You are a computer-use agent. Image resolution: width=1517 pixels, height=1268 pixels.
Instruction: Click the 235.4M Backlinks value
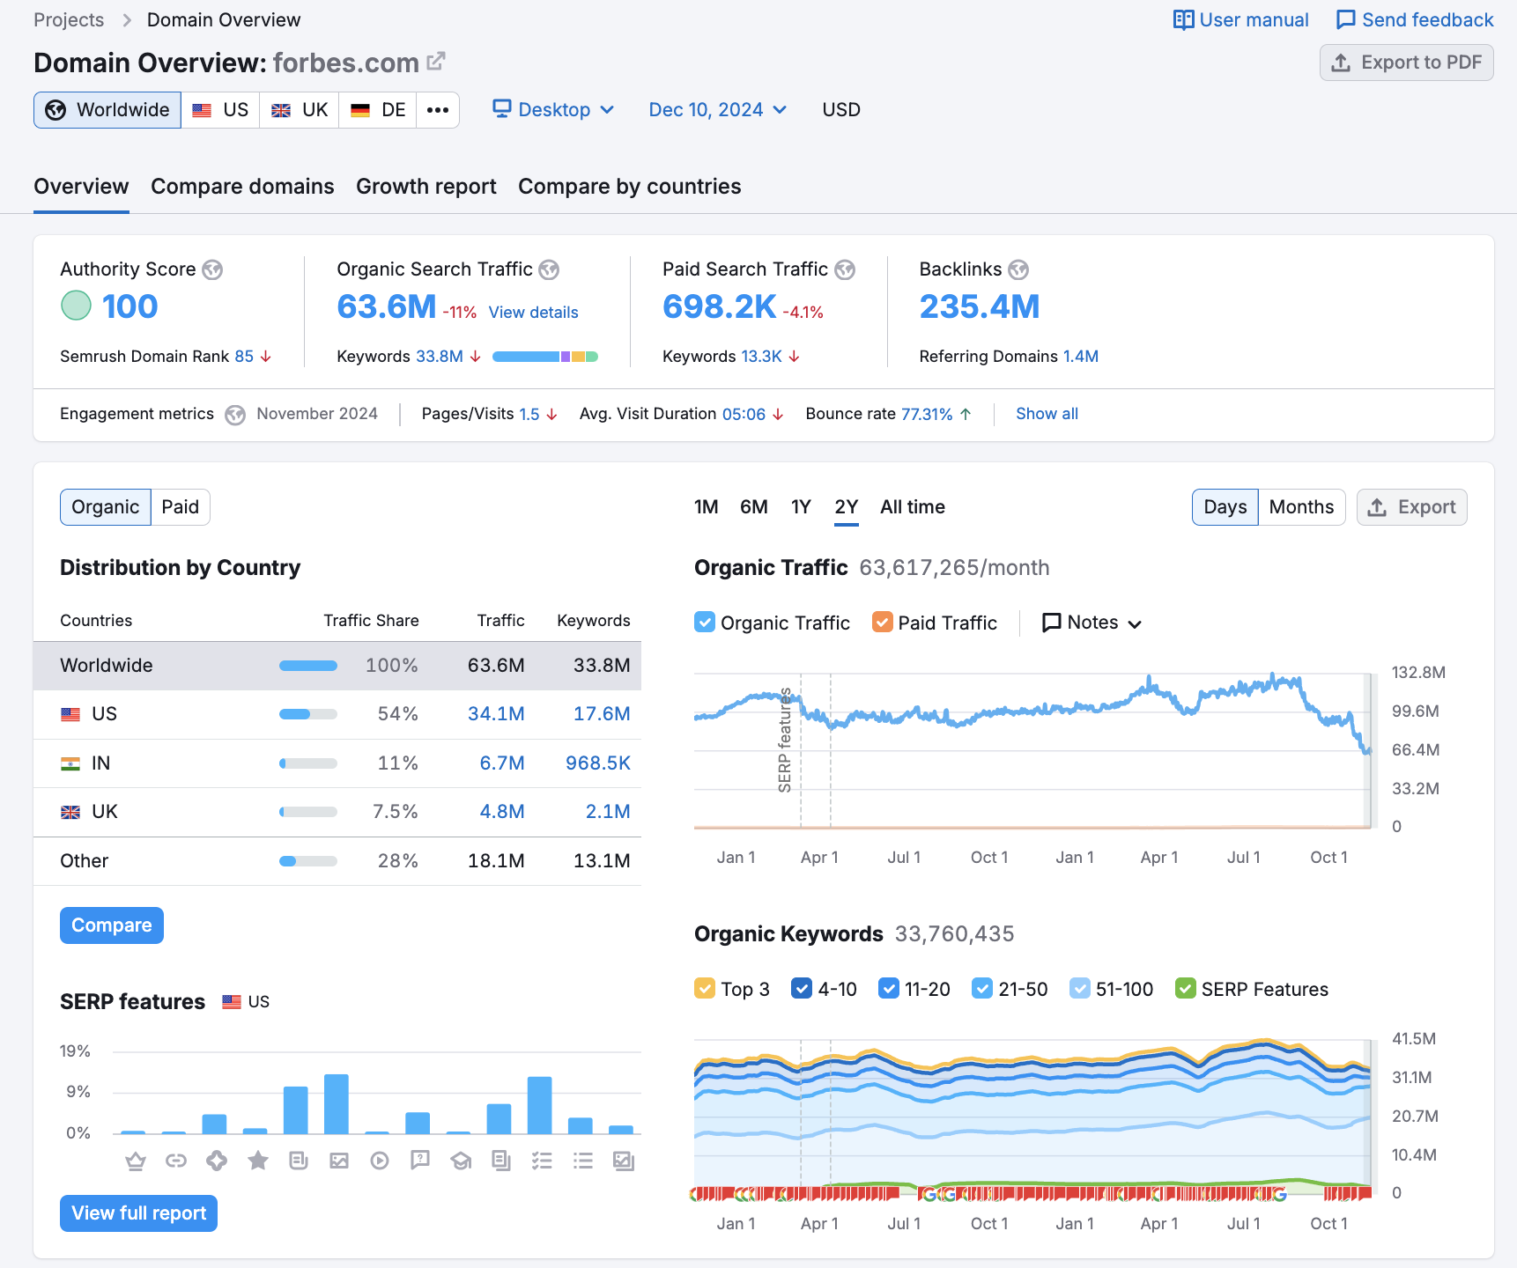click(980, 306)
